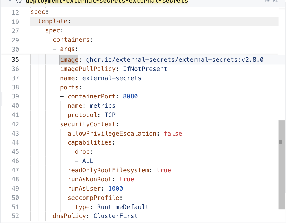Click the 'securityContext:' key
Screen dimensions: 286x223
click(89, 124)
